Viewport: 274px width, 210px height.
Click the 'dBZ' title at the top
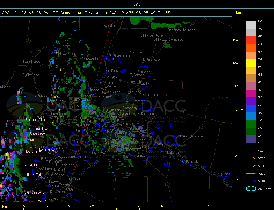(137, 5)
